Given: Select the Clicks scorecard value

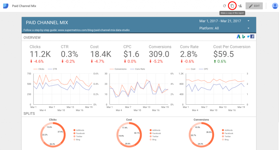Looking at the screenshot, I should click(x=40, y=54).
